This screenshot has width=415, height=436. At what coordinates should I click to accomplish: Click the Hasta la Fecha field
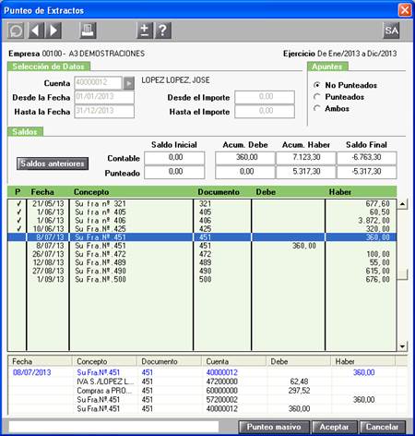tap(104, 112)
